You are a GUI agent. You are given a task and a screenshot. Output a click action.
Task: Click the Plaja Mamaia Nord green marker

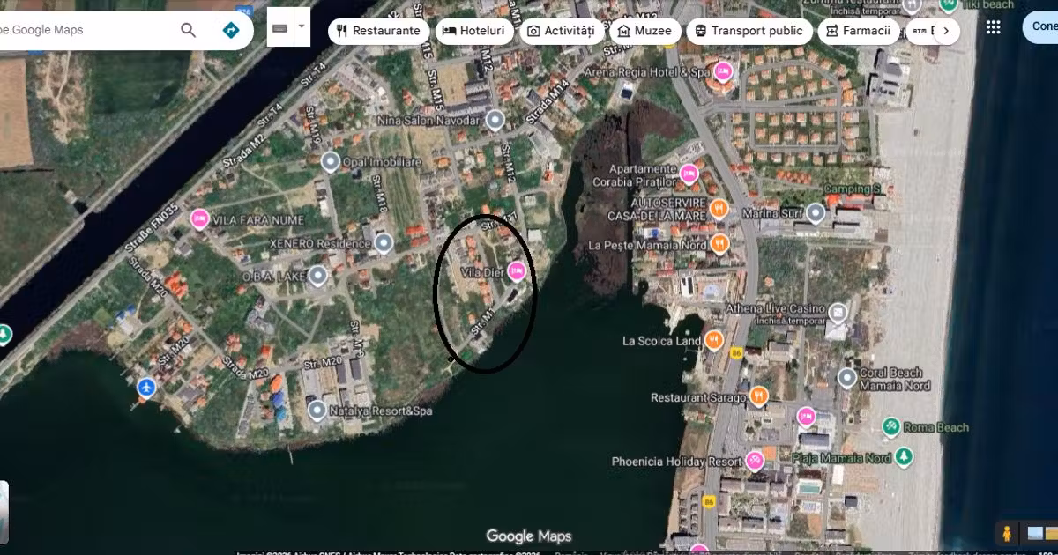(904, 457)
